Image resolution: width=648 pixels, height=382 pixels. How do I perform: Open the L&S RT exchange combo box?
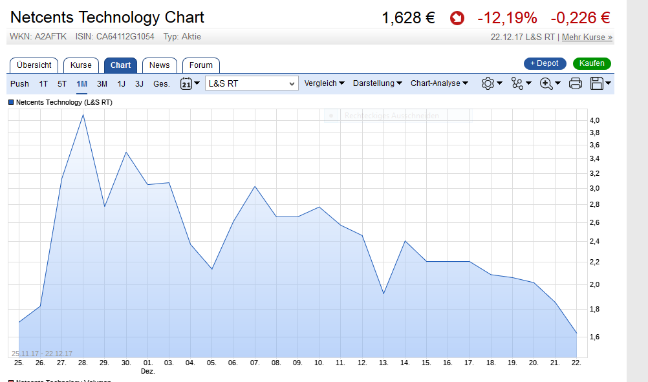[x=252, y=83]
